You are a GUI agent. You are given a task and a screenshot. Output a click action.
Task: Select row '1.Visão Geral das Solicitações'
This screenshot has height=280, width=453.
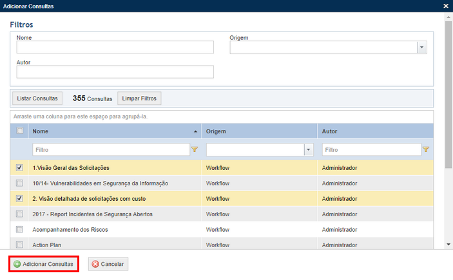(71, 168)
